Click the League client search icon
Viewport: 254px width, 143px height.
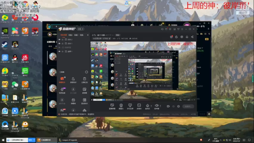209,34
